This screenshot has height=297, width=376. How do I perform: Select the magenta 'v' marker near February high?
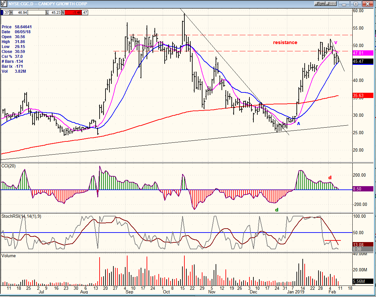tap(336, 42)
